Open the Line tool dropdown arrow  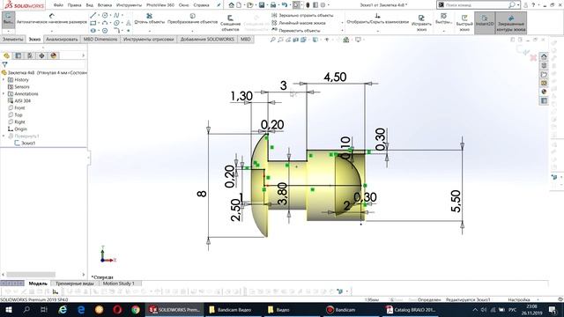pos(99,15)
